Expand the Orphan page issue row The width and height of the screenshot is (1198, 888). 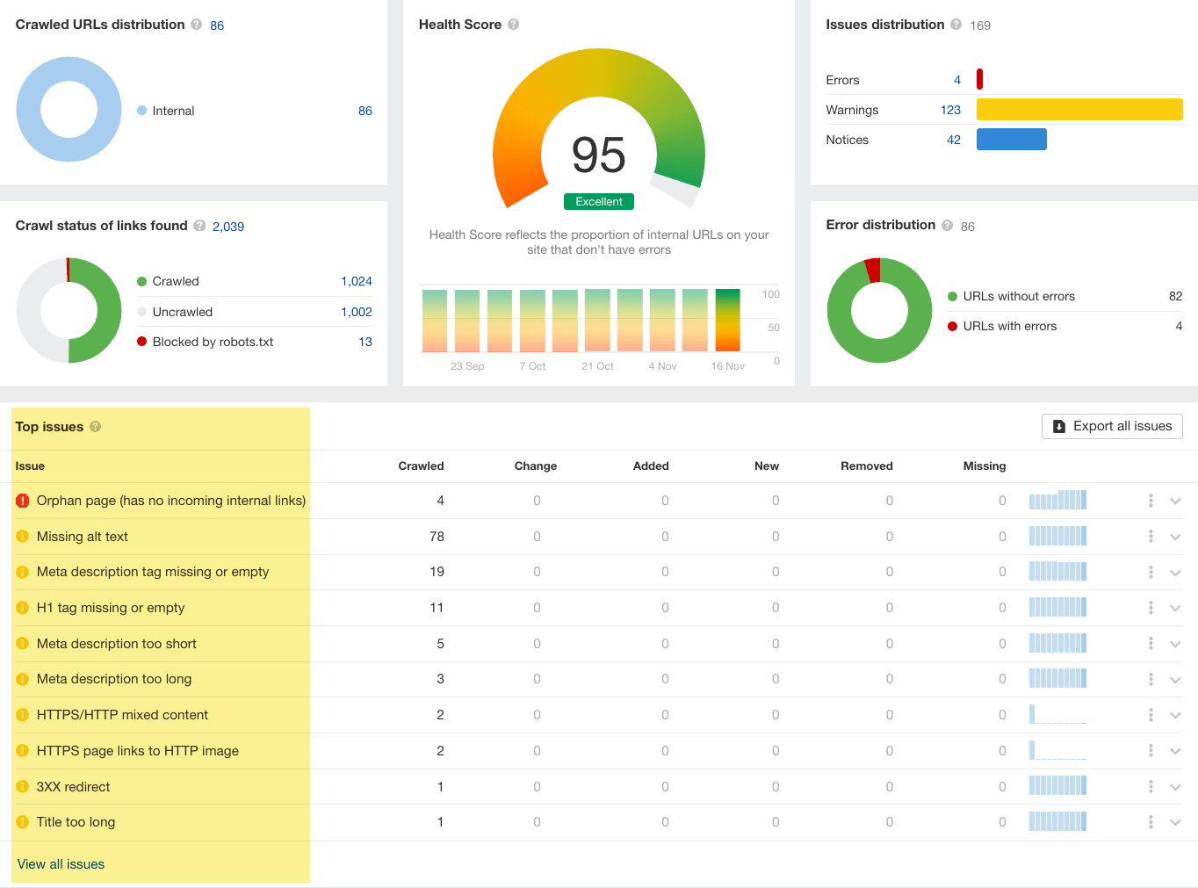coord(1176,501)
